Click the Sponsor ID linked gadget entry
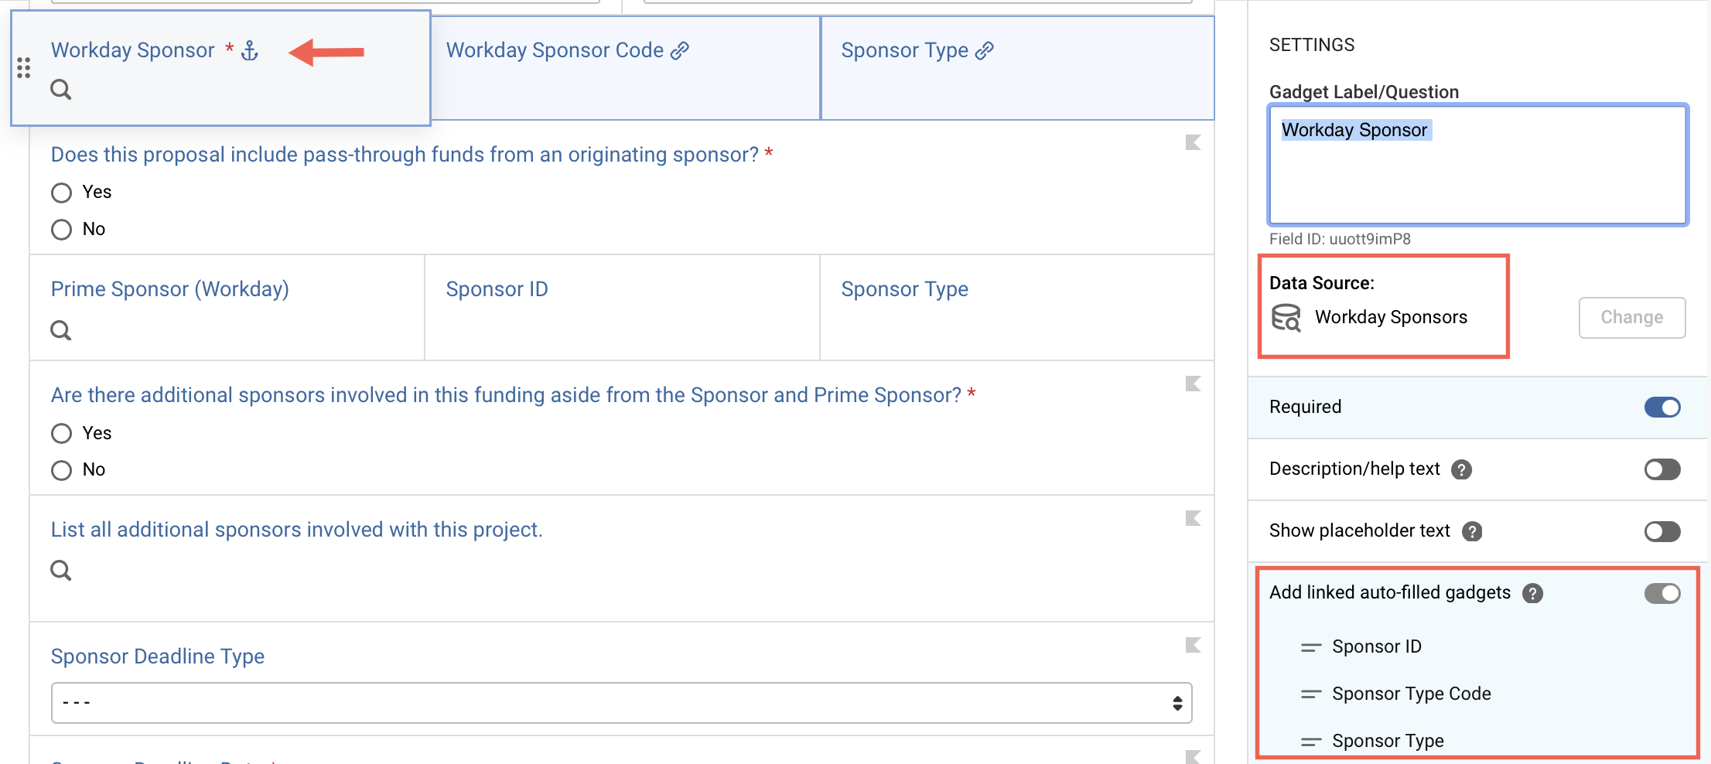Screen dimensions: 1711x764 (x=1376, y=646)
